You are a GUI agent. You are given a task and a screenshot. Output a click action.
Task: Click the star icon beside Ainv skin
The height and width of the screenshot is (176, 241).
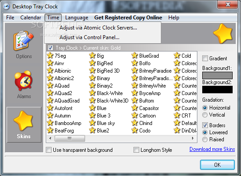(x=50, y=63)
